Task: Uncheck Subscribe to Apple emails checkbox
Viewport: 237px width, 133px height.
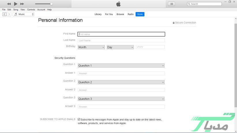Action: (x=79, y=119)
